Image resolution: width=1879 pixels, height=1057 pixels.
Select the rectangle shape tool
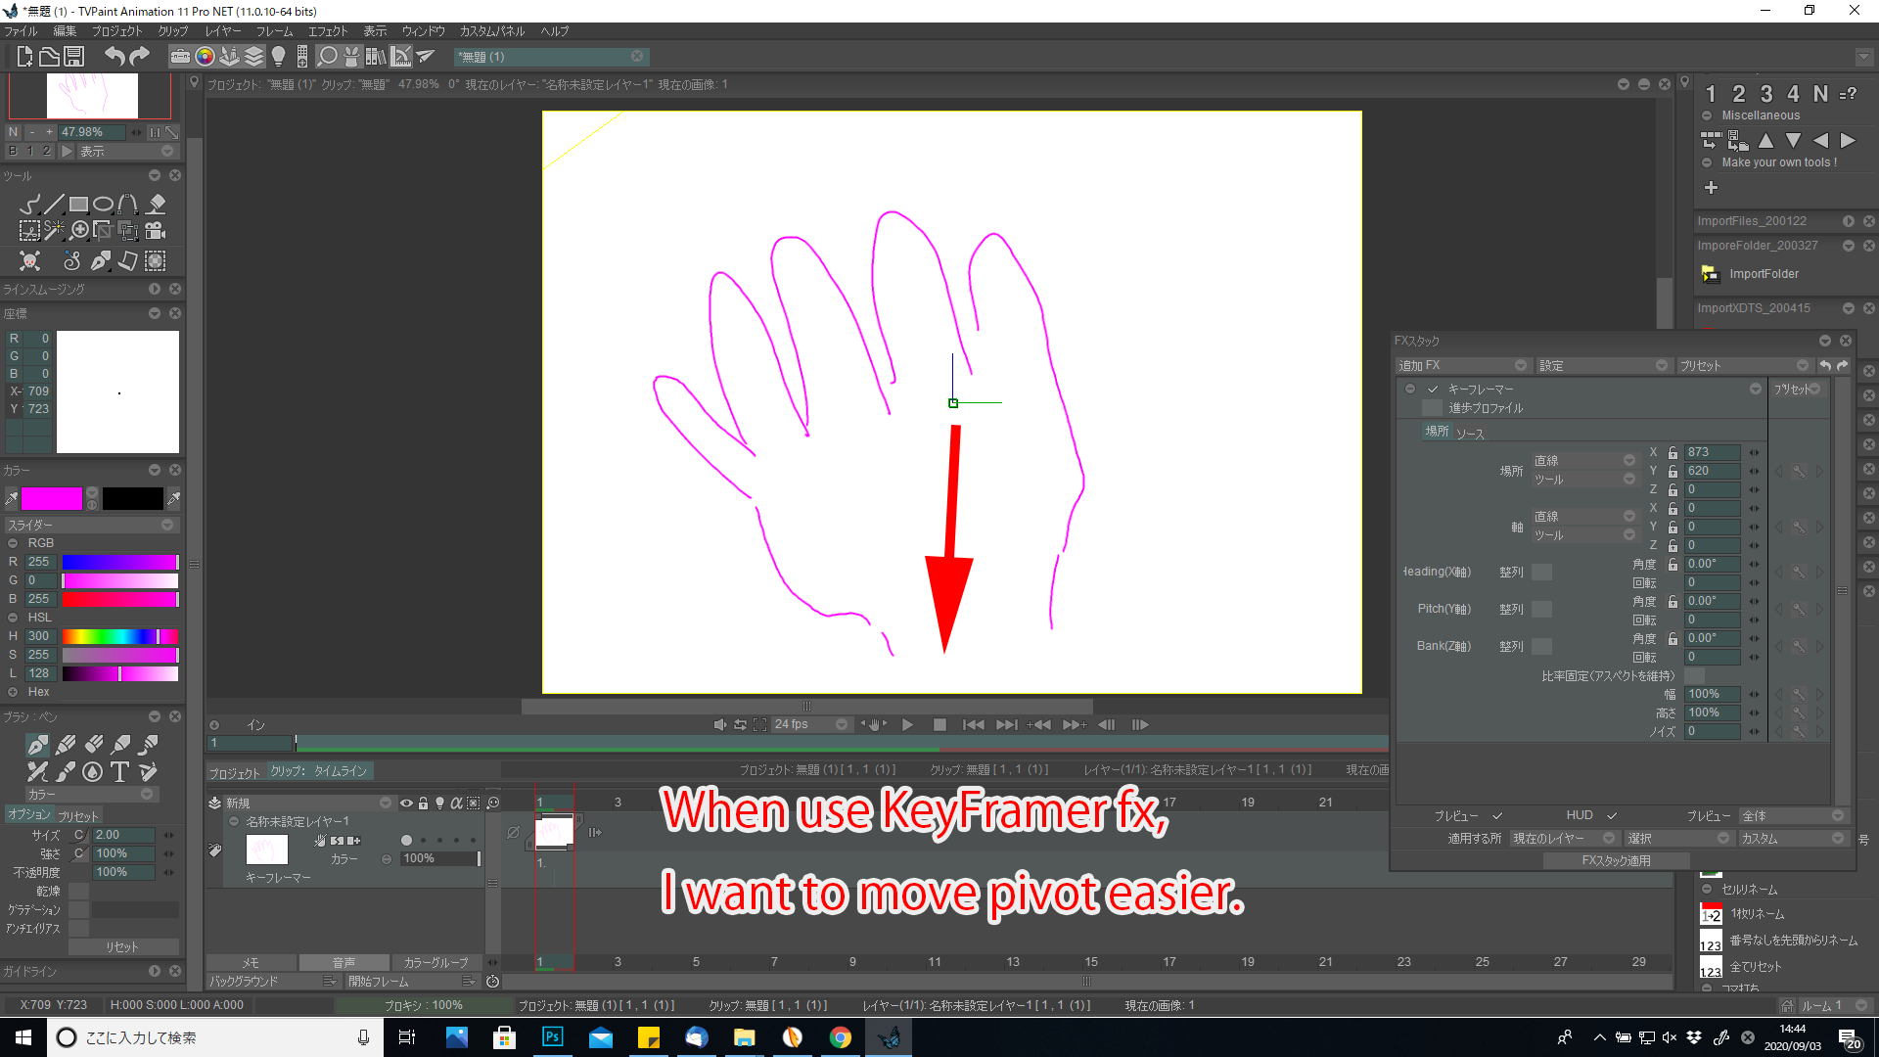coord(78,204)
